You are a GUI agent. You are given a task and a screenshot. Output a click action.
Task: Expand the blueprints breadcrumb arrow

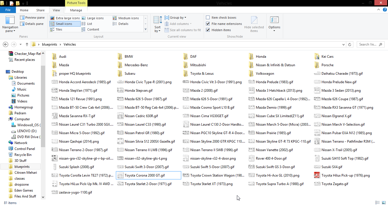[60, 44]
